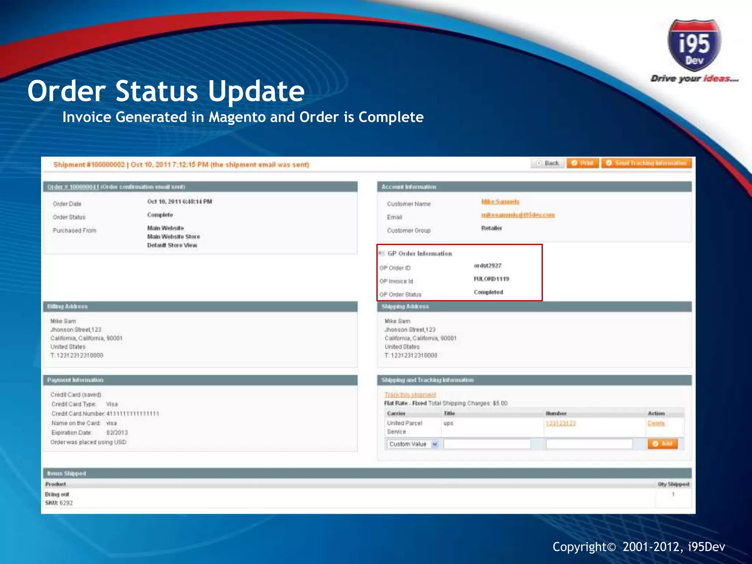The height and width of the screenshot is (564, 752).
Task: Click the Payment Information section header
Action: tap(200, 380)
